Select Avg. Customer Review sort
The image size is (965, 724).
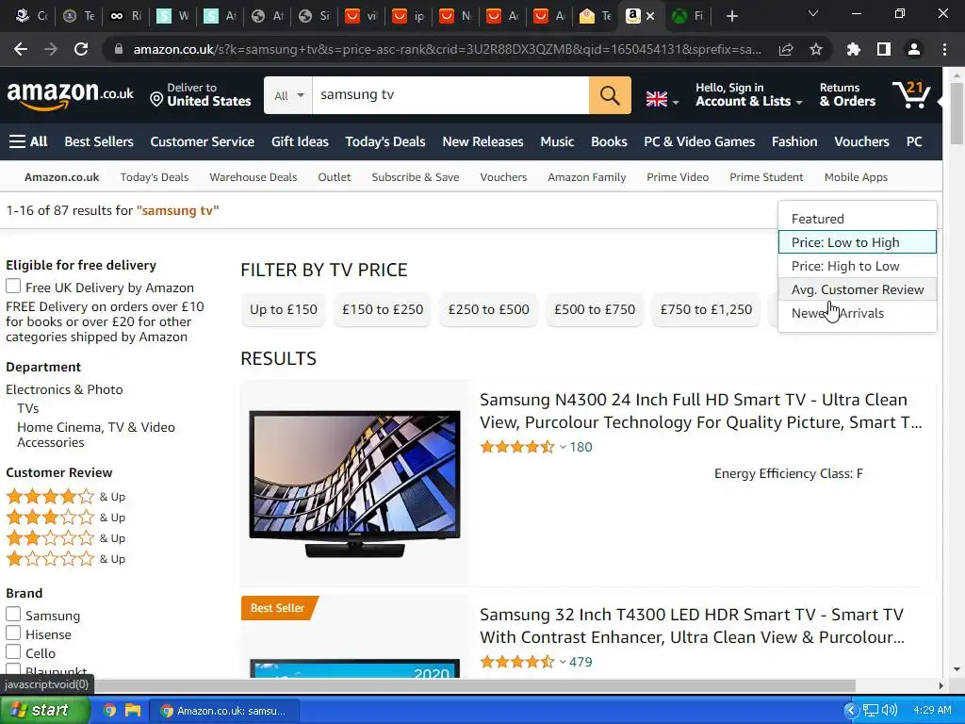(x=858, y=289)
